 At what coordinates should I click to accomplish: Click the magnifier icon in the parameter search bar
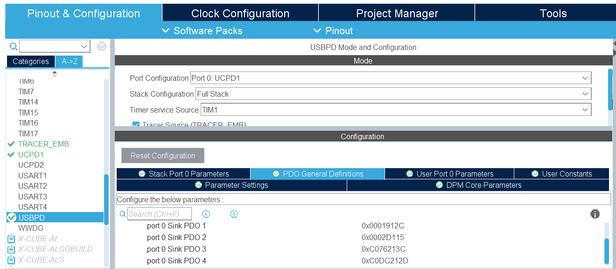(122, 213)
